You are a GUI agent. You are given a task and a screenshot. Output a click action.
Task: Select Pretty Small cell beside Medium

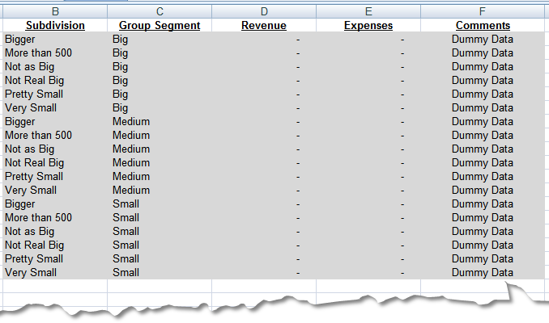pyautogui.click(x=55, y=176)
